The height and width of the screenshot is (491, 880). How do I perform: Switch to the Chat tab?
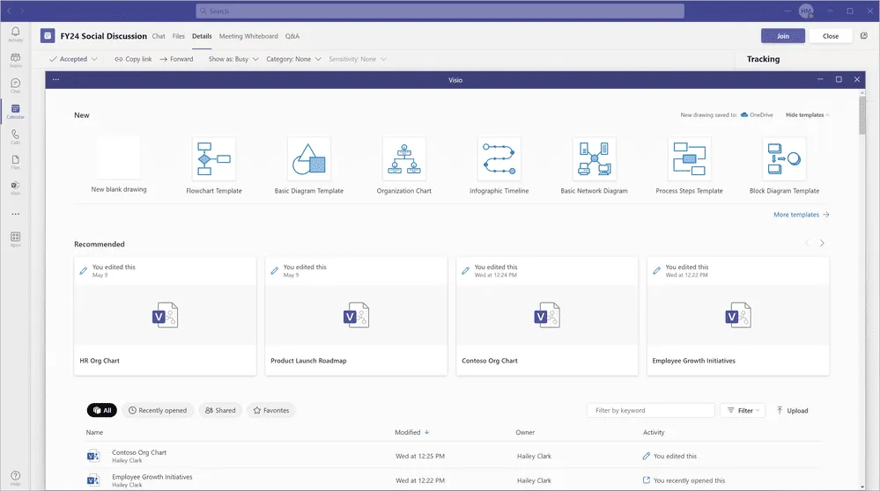159,36
